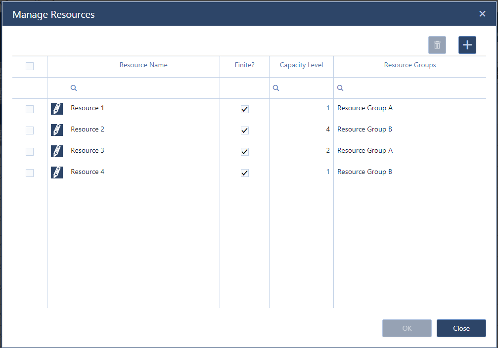Edit Resource 4 using its pencil icon

56,173
